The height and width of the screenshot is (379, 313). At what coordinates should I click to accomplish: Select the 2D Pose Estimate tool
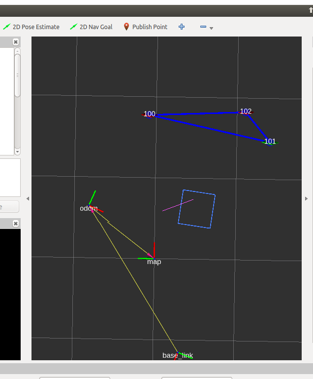pyautogui.click(x=31, y=27)
